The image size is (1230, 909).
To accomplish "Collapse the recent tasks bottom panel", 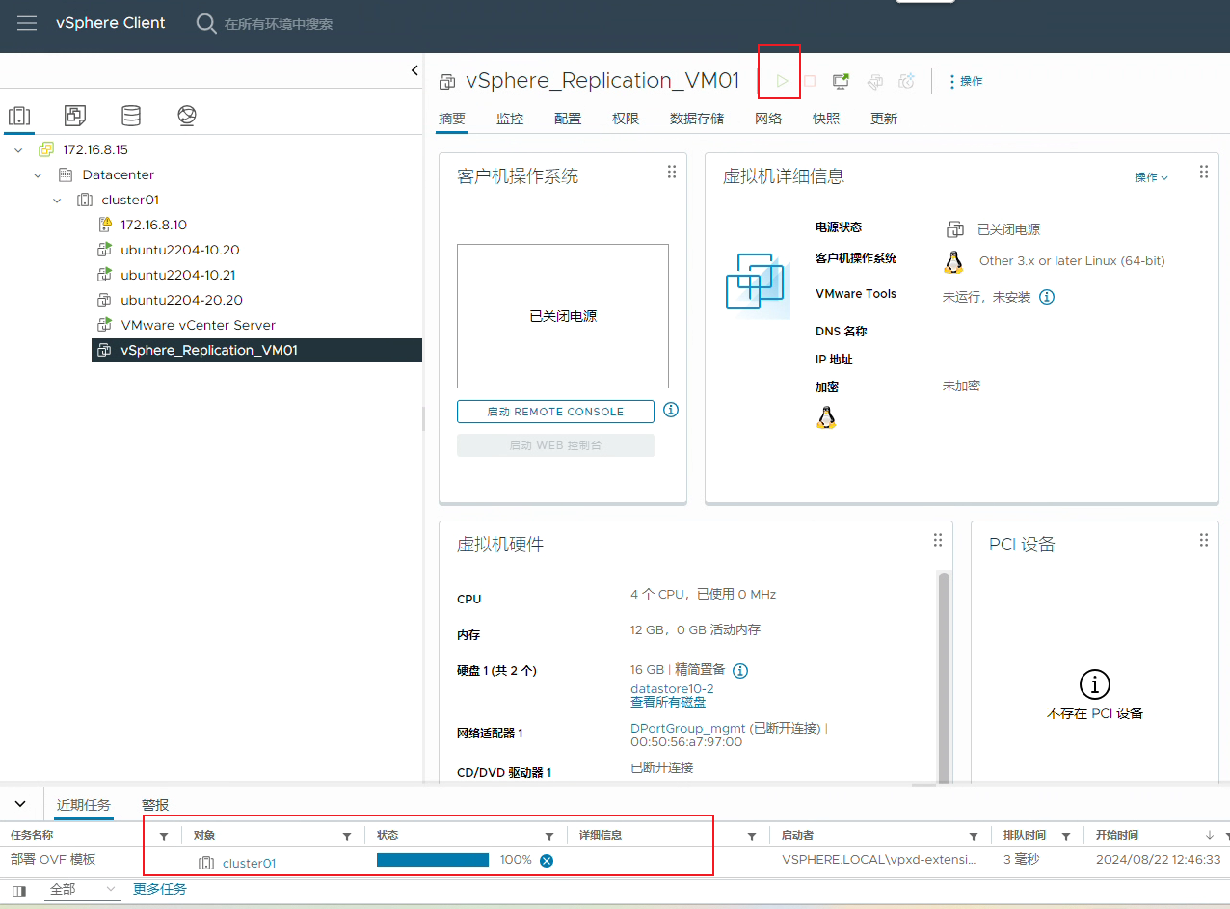I will [21, 804].
